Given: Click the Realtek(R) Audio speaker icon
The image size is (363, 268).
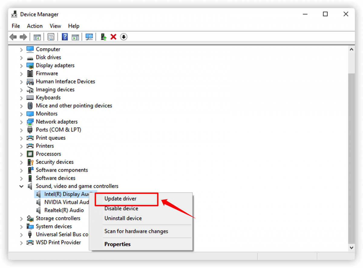Looking at the screenshot, I should [38, 210].
